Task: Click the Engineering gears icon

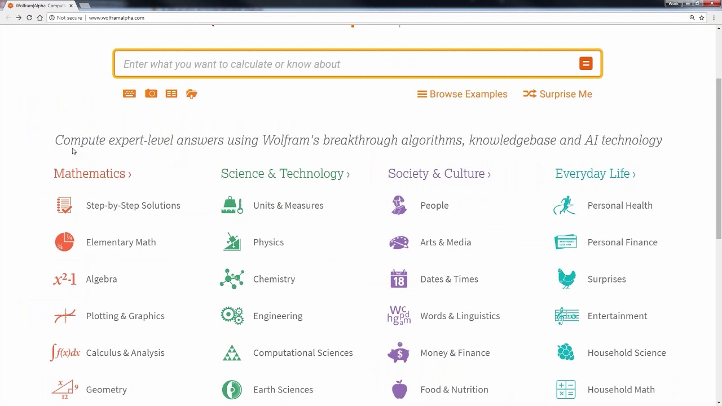Action: [232, 316]
